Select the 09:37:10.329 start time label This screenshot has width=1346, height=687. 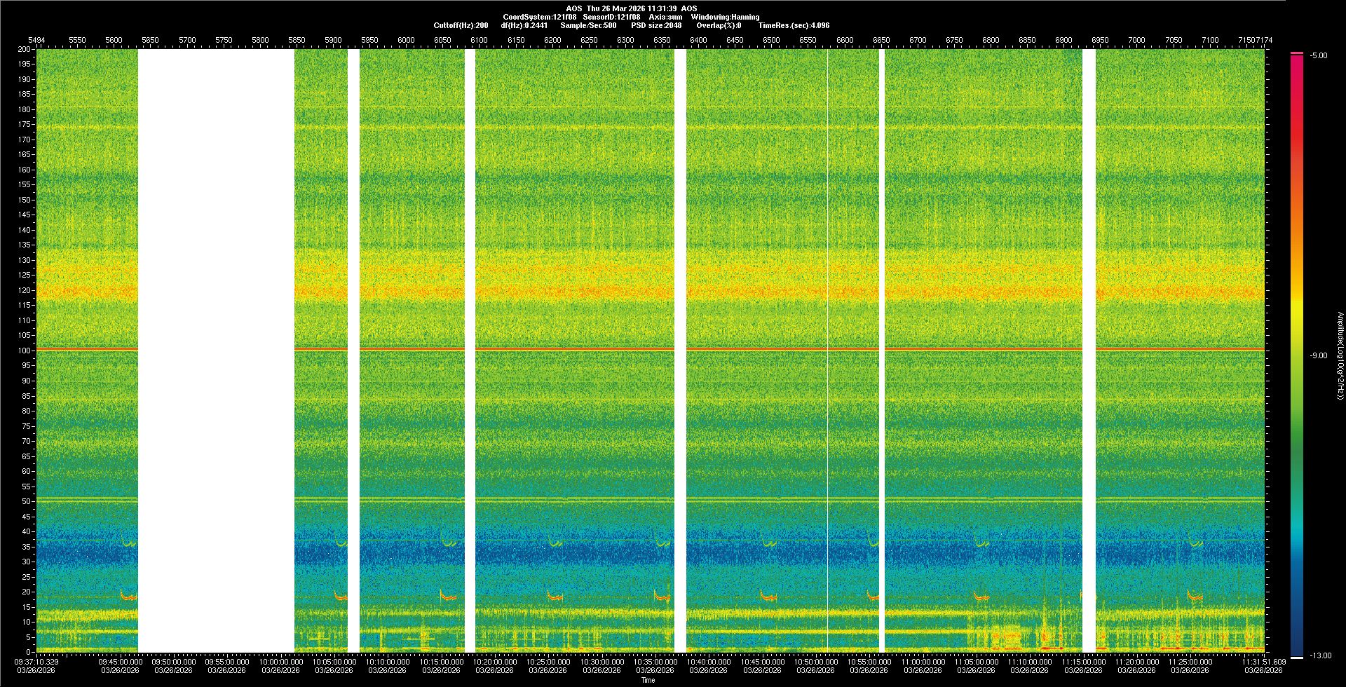(x=37, y=662)
